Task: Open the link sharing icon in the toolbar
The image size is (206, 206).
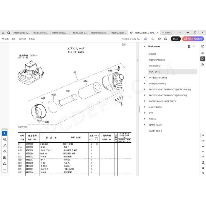Action: 145,39
